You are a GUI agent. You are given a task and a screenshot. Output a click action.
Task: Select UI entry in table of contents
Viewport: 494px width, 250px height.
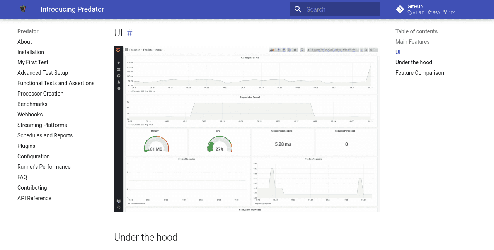[x=398, y=52]
